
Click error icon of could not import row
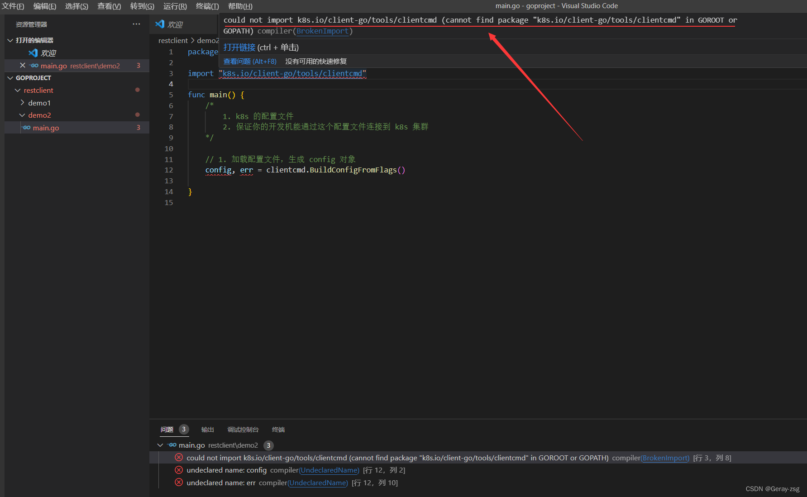click(x=179, y=458)
